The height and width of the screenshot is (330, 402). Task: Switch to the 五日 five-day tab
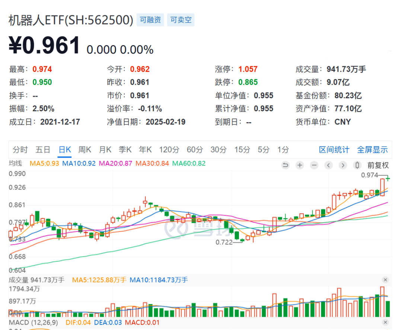pyautogui.click(x=43, y=150)
